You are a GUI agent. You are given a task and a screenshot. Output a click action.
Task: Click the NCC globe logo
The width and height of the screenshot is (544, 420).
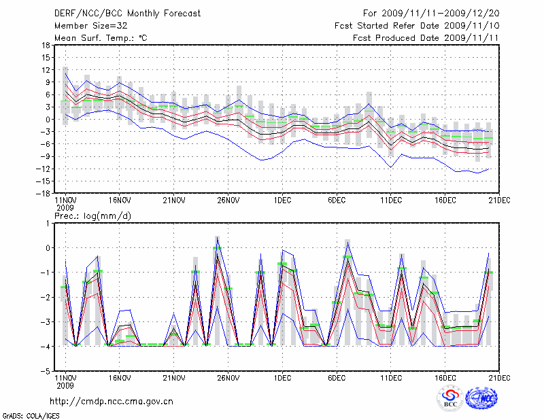click(x=483, y=398)
